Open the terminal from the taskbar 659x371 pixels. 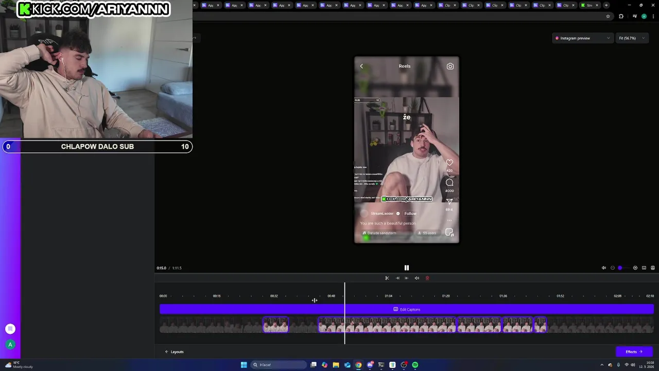381,365
